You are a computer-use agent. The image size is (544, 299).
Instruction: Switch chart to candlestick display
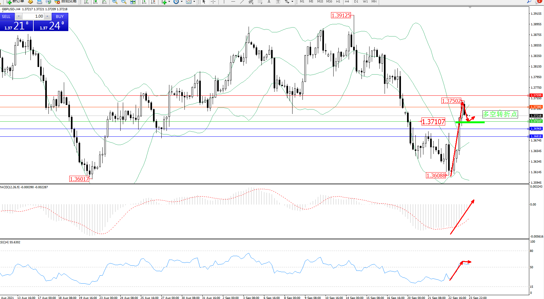[95, 2]
